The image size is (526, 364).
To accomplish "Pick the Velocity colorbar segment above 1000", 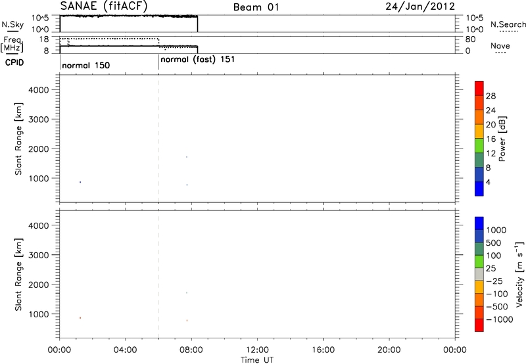I will click(479, 223).
